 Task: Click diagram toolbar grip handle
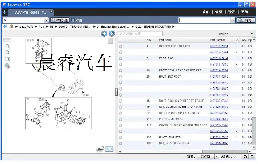[x=7, y=40]
